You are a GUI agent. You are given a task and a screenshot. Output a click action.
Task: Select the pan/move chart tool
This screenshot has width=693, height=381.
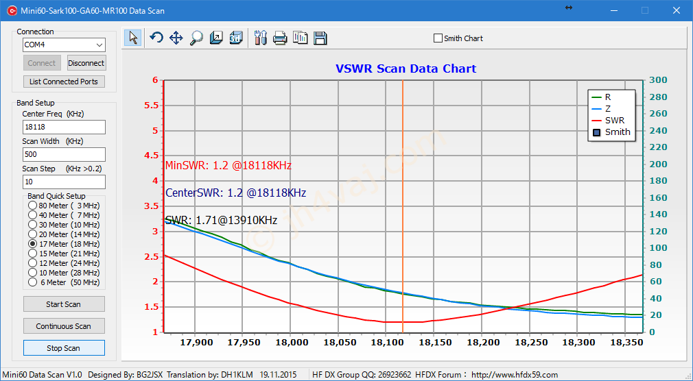tap(176, 38)
